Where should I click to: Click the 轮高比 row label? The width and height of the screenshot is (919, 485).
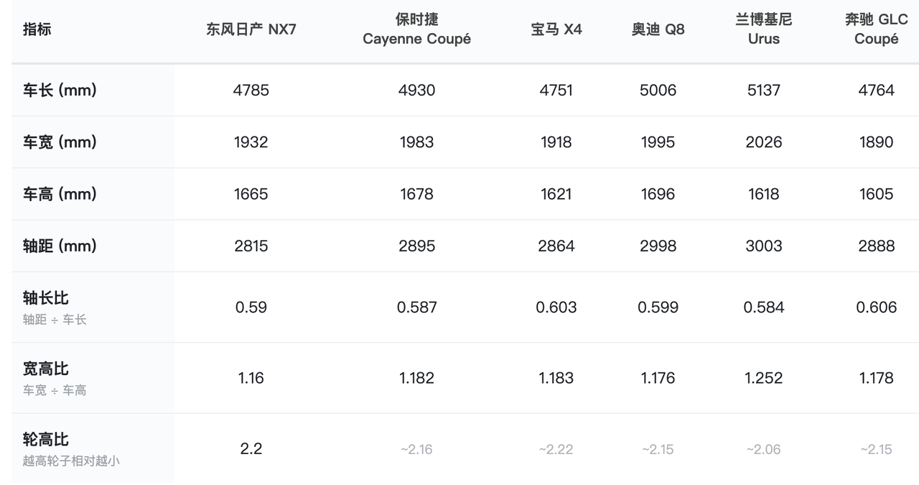coord(46,439)
